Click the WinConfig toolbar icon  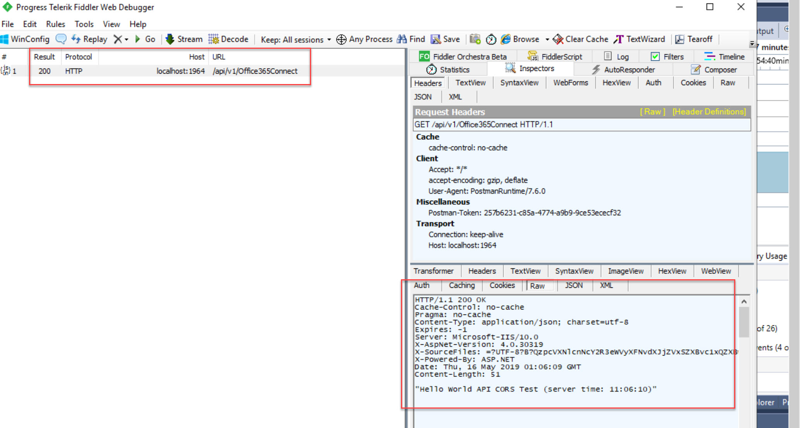5,39
